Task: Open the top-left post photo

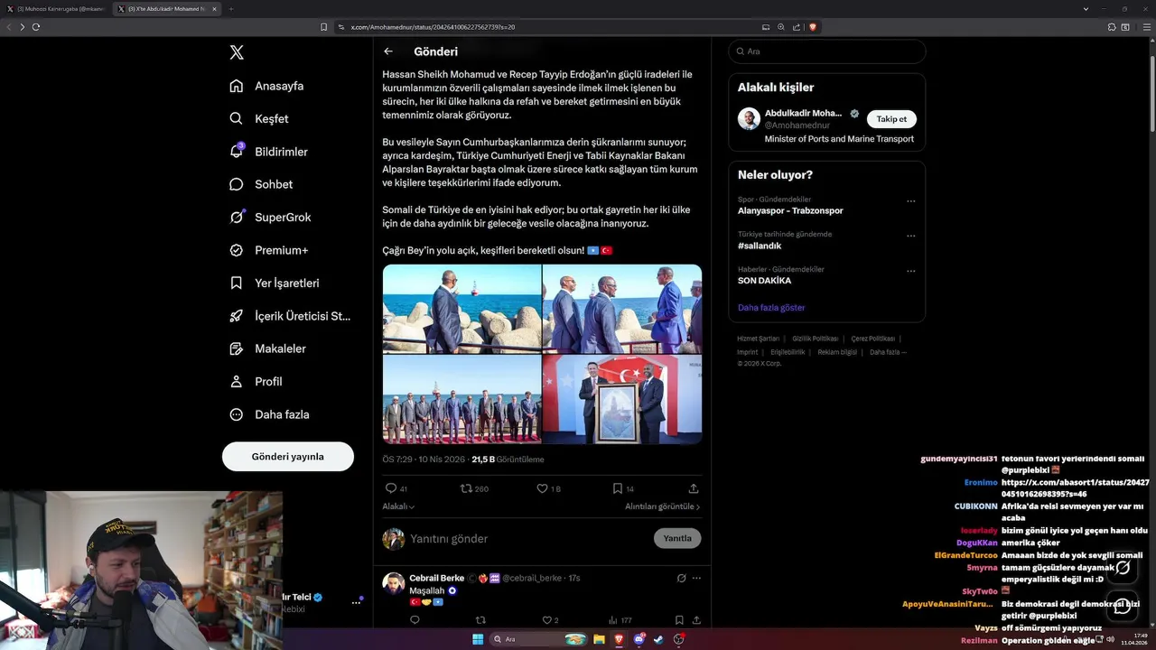Action: point(461,308)
